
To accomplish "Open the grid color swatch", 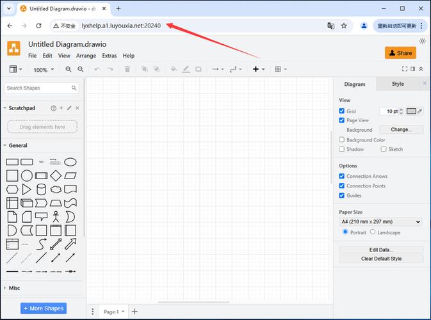I will tap(411, 111).
